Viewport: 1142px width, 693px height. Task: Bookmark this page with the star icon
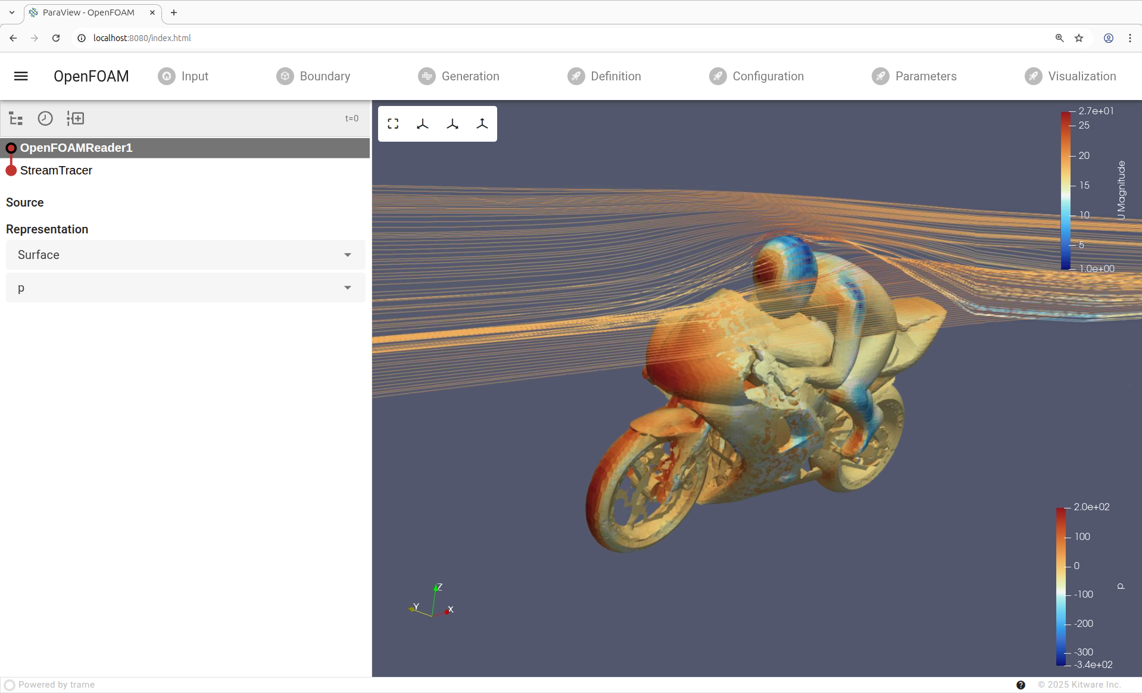(1079, 38)
